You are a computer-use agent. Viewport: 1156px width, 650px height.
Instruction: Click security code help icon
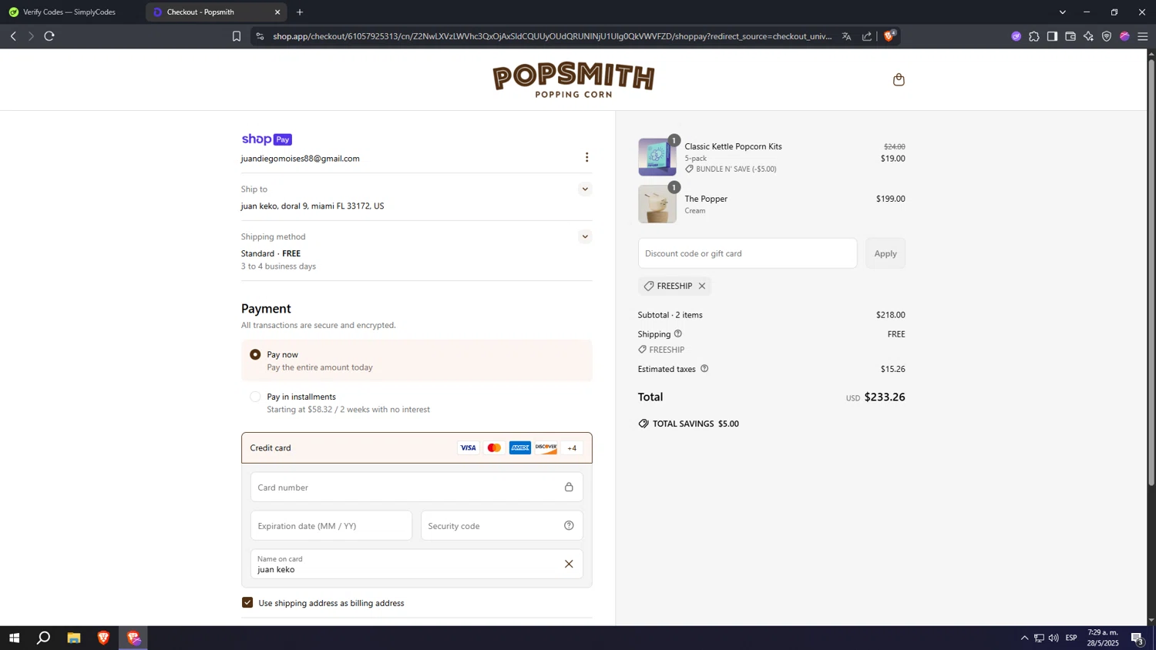569,525
